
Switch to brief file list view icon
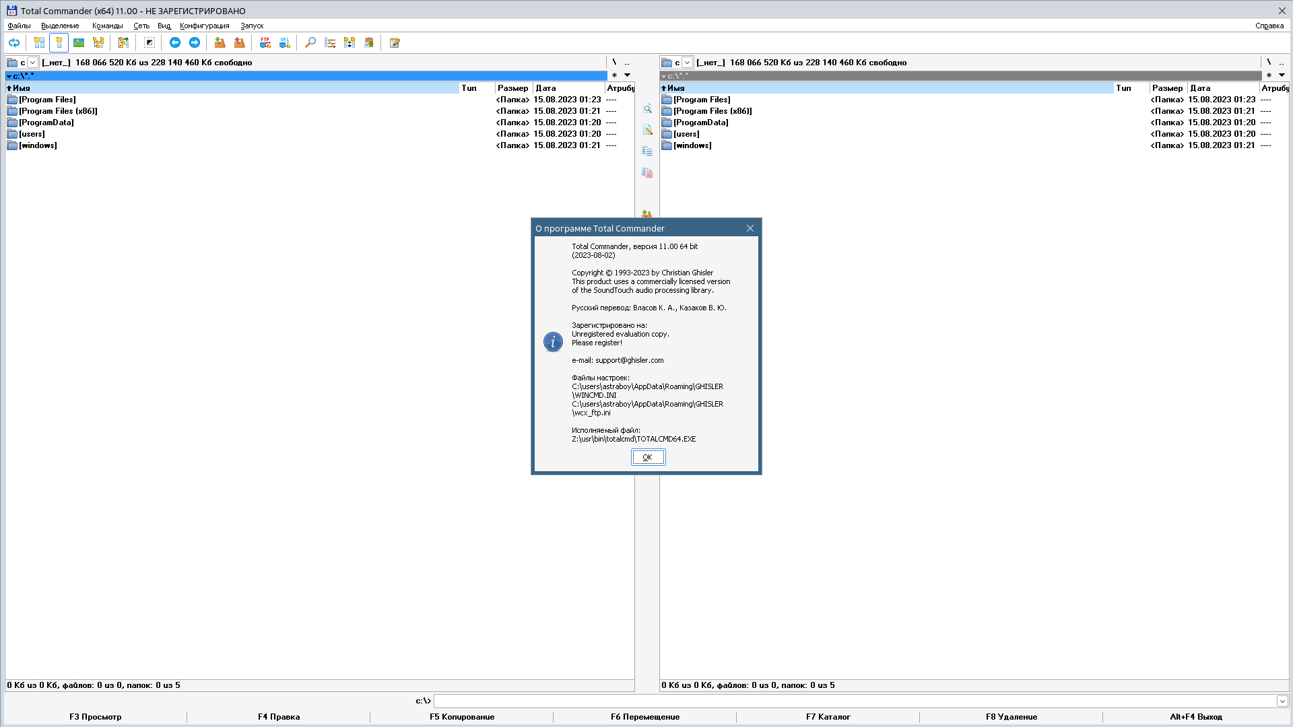tap(40, 42)
